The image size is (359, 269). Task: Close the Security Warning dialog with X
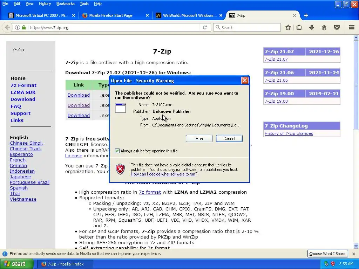click(245, 81)
